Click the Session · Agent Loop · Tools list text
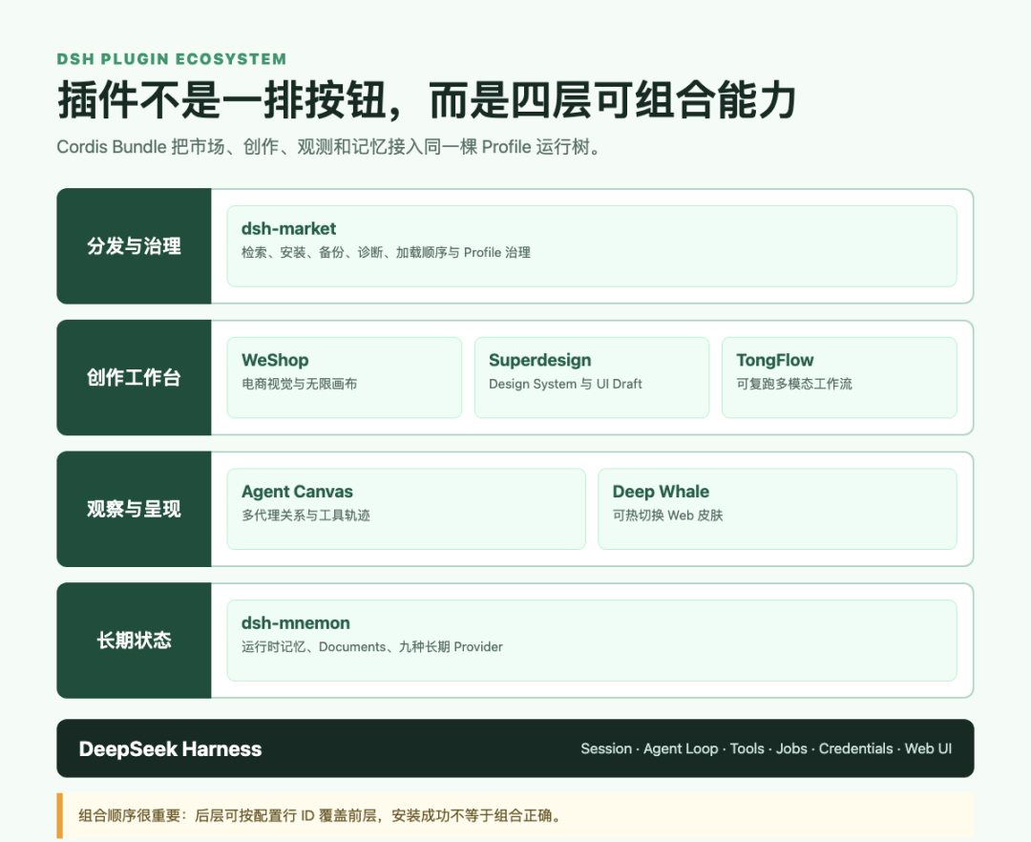Image resolution: width=1031 pixels, height=842 pixels. coord(766,748)
